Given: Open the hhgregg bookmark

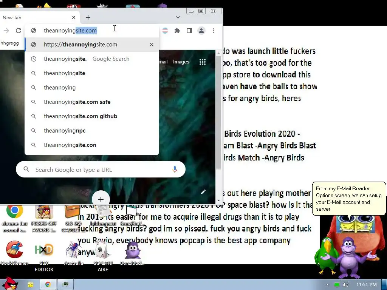Looking at the screenshot, I should point(9,43).
